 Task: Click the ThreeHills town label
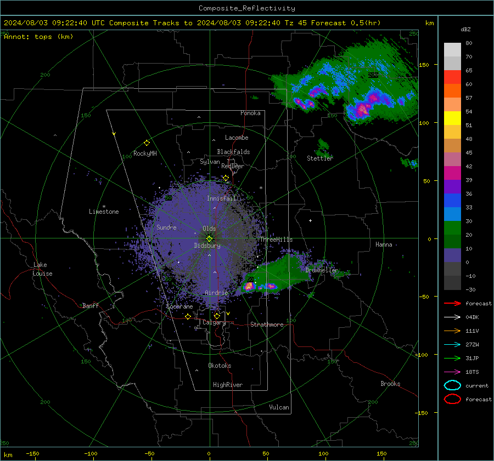(x=276, y=240)
